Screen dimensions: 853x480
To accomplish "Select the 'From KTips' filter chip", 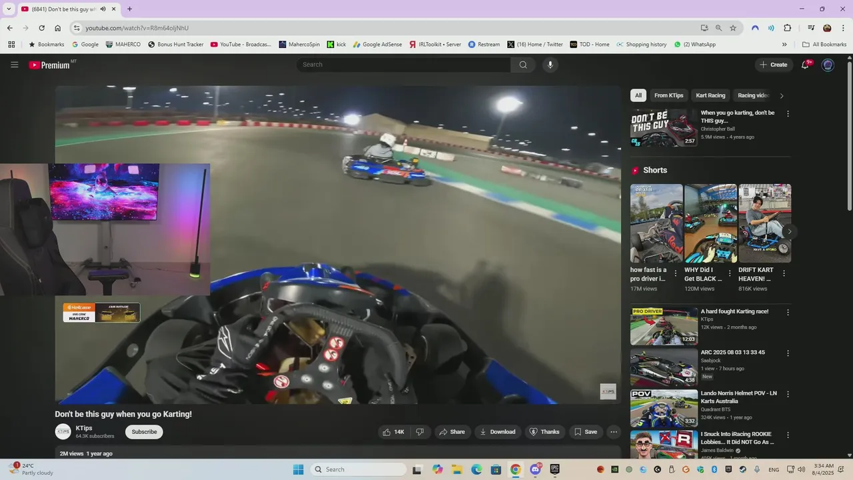I will [x=669, y=95].
